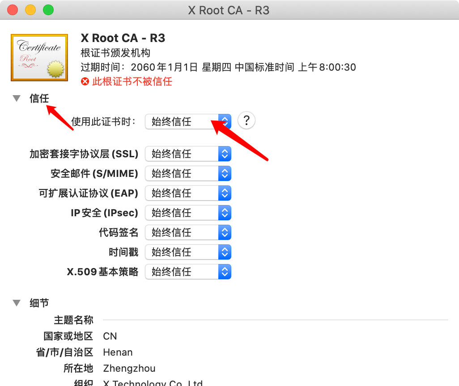Open the IPsec trust setting dropdown
The height and width of the screenshot is (386, 459).
pos(188,213)
